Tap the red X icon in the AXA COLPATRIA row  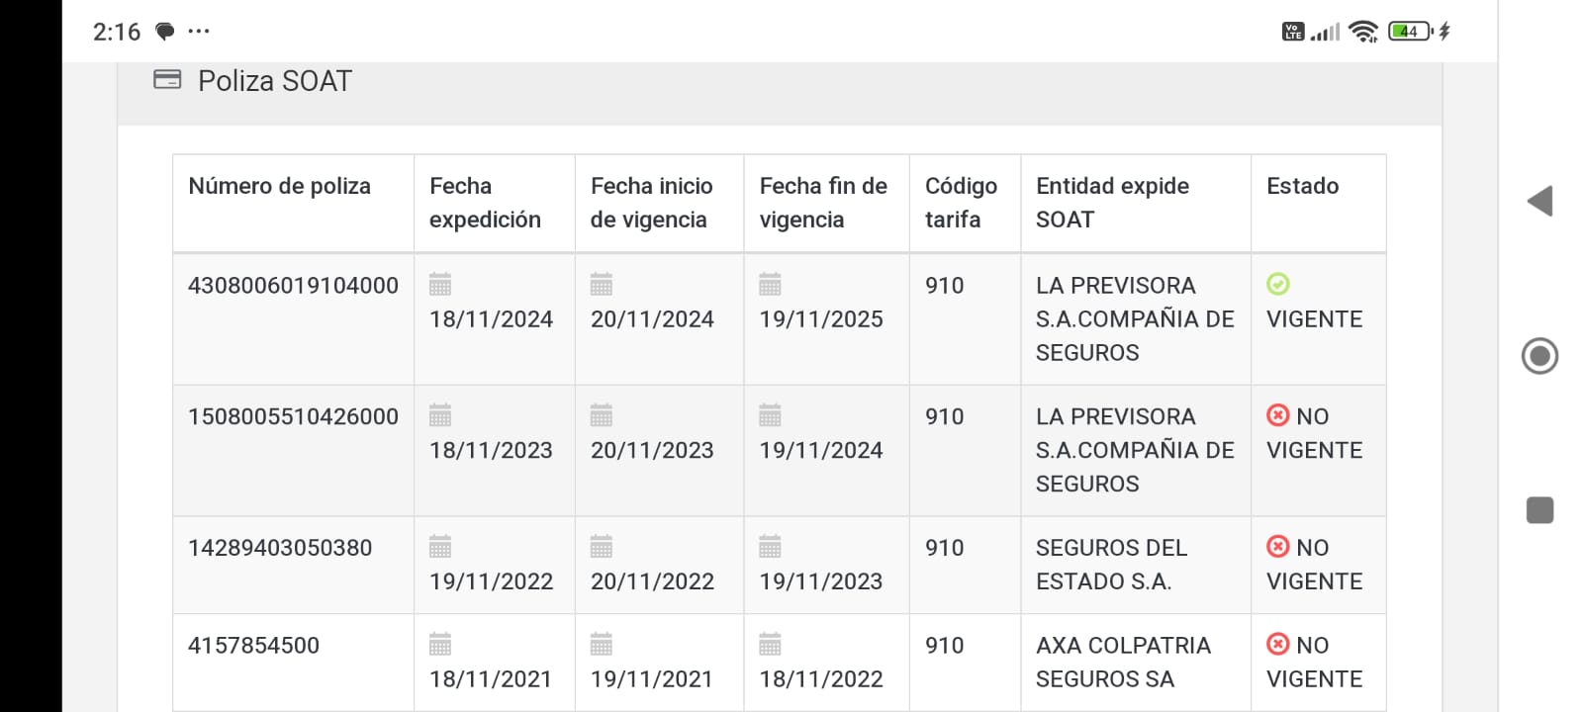tap(1278, 645)
